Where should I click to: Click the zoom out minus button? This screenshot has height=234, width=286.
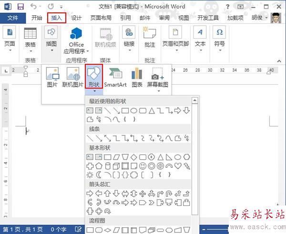[x=204, y=229]
